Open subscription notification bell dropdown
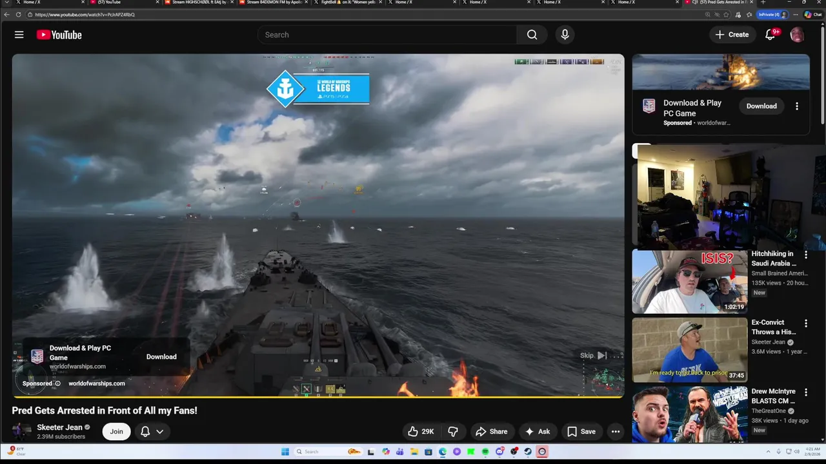 click(152, 432)
